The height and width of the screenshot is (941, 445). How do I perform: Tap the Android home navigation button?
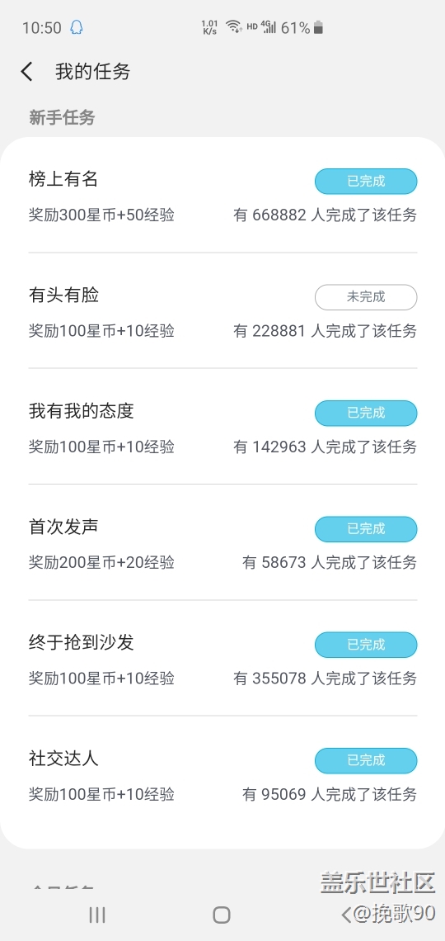[x=222, y=915]
